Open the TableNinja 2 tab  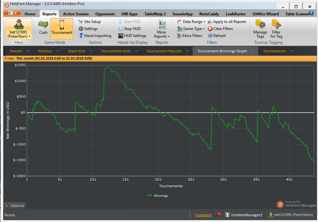point(155,14)
